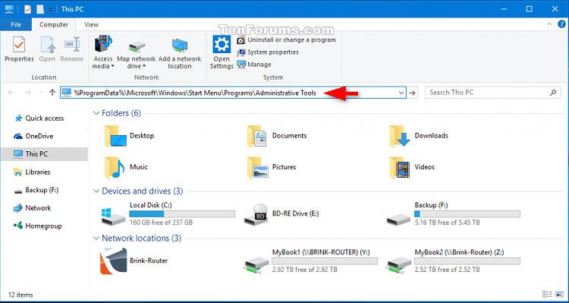
Task: Open Network in navigation pane
Action: 38,208
